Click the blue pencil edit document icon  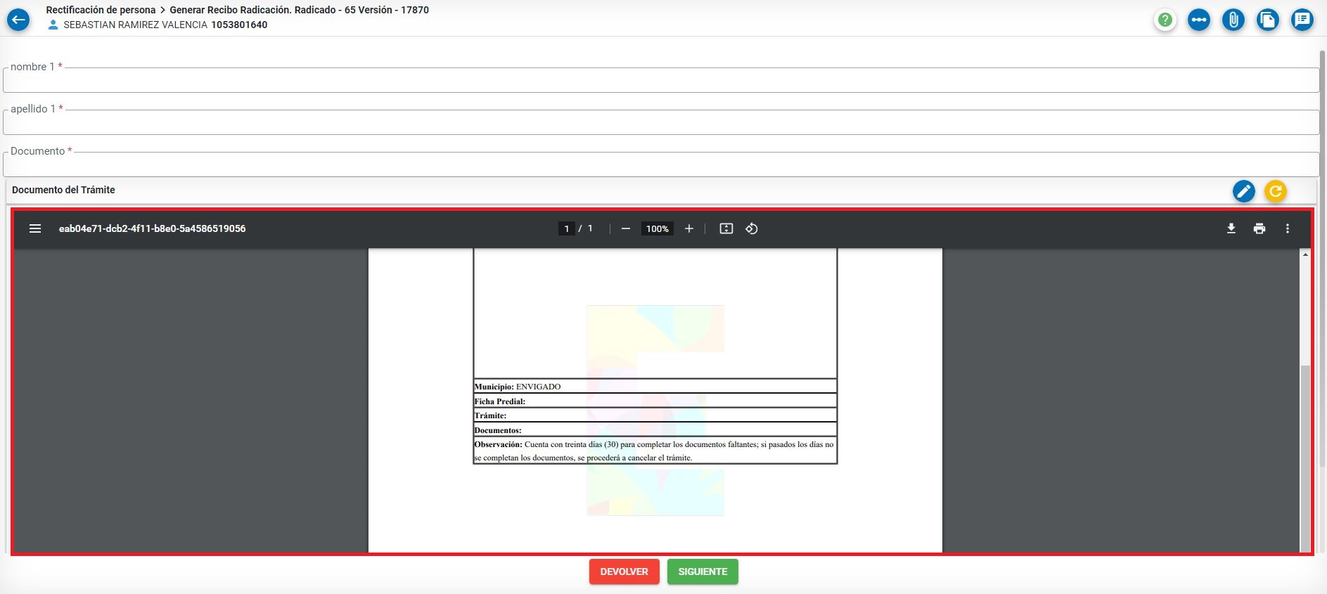click(1243, 191)
